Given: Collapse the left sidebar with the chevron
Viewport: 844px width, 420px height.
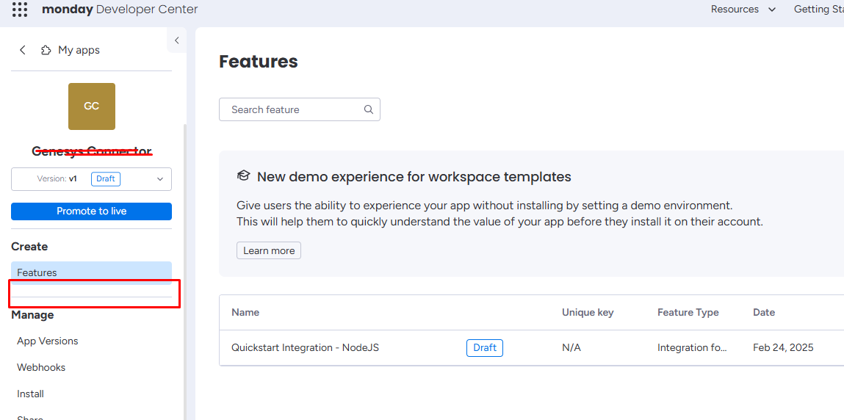Looking at the screenshot, I should (x=176, y=40).
